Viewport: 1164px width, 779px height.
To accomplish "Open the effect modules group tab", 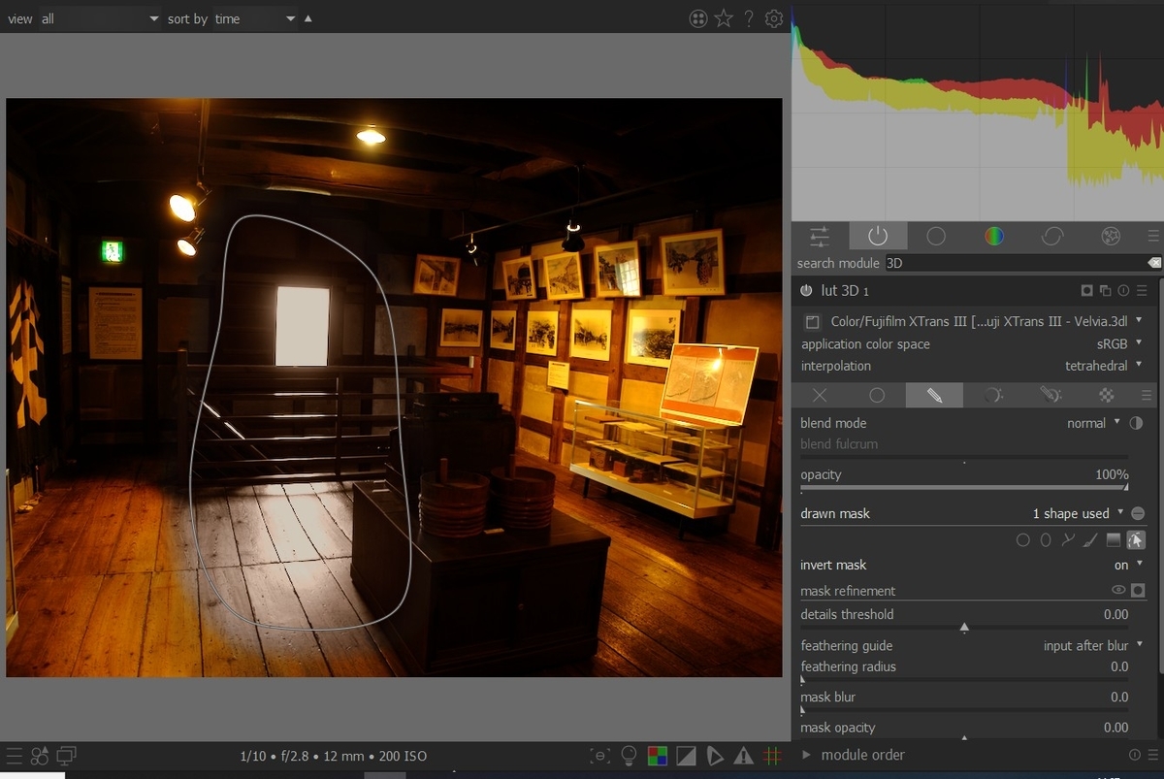I will tap(1111, 236).
